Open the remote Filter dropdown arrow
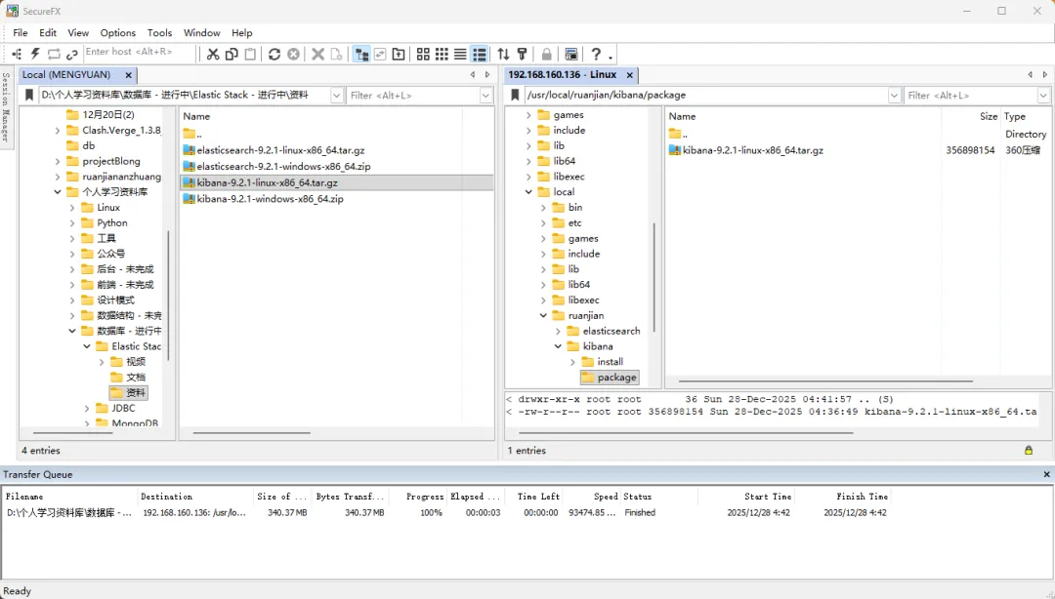Image resolution: width=1055 pixels, height=599 pixels. tap(1043, 96)
